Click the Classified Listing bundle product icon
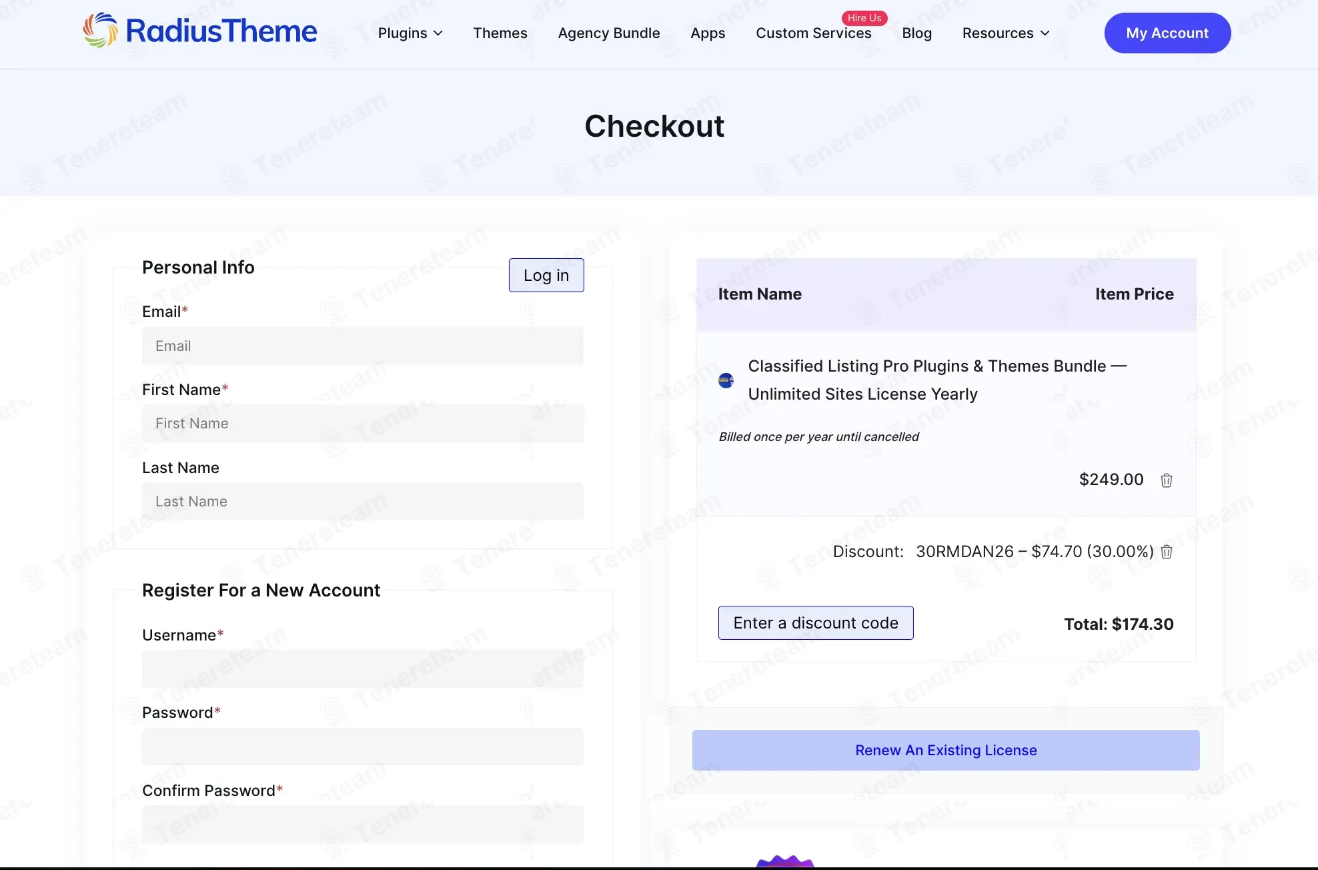1318x870 pixels. pyautogui.click(x=726, y=380)
